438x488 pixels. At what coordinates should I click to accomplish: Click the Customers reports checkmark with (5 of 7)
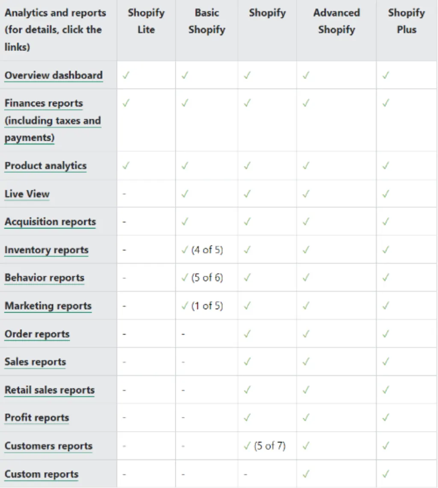coord(265,446)
